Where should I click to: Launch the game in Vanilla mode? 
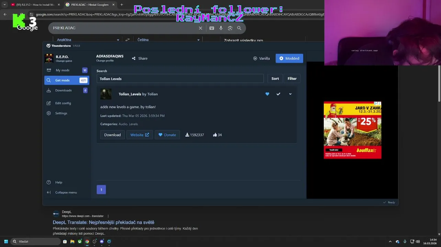[262, 58]
